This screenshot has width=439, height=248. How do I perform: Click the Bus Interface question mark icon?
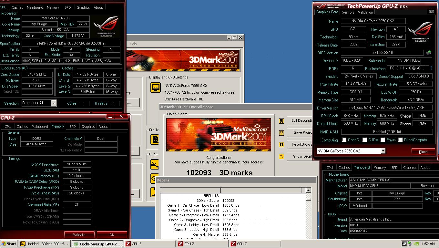(x=431, y=68)
